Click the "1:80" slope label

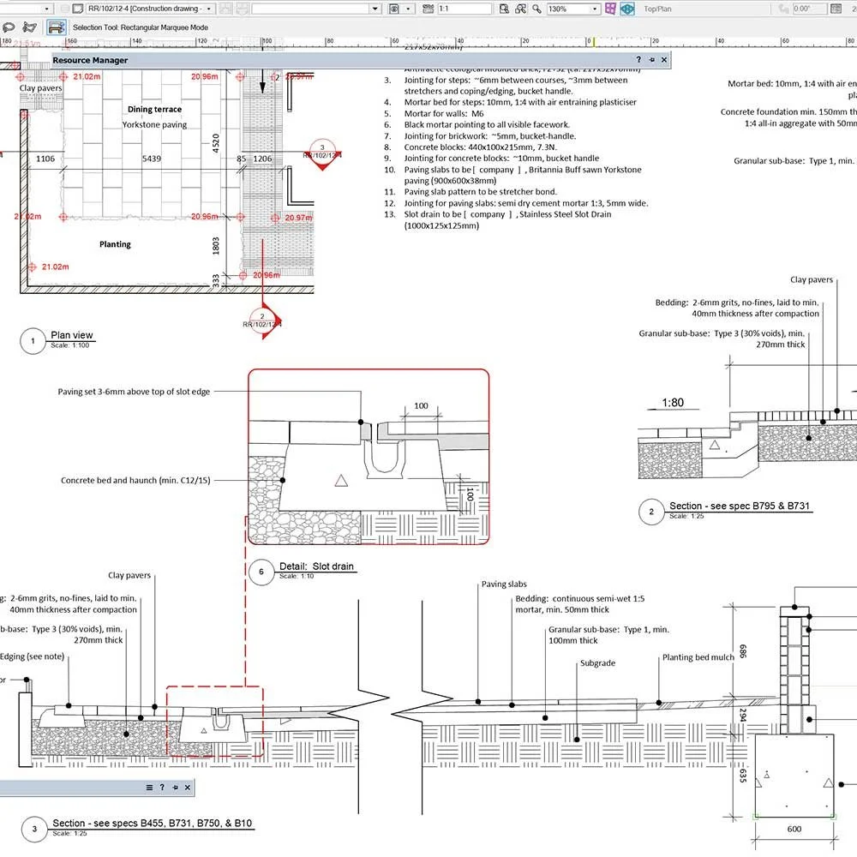click(673, 402)
